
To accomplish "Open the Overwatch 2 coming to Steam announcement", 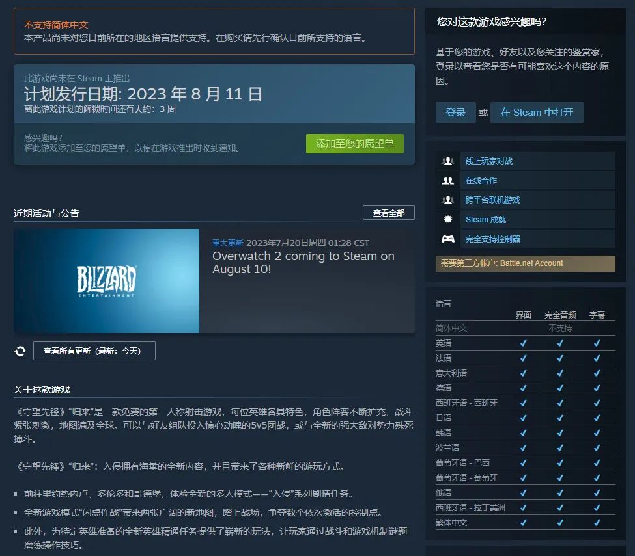I will (x=303, y=263).
